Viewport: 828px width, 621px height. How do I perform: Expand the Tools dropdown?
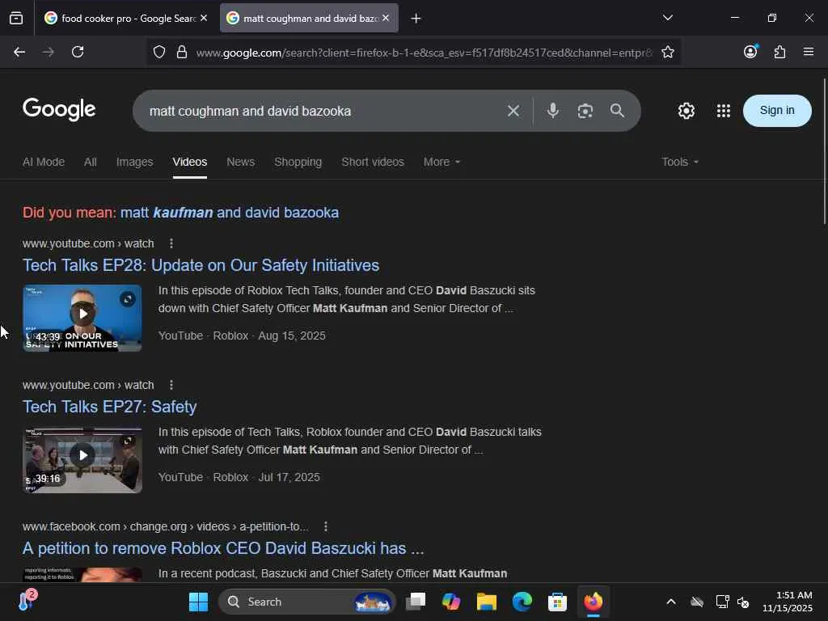679,162
